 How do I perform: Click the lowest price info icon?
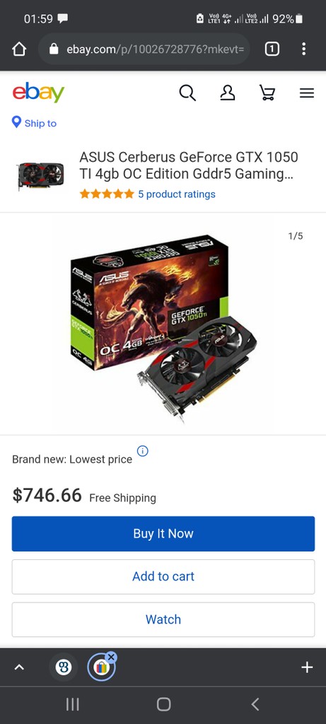143,450
